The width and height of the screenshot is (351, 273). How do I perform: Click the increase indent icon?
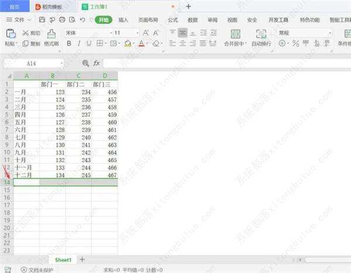tap(214, 33)
